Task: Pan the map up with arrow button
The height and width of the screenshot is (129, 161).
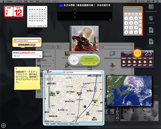Action: 49,76
